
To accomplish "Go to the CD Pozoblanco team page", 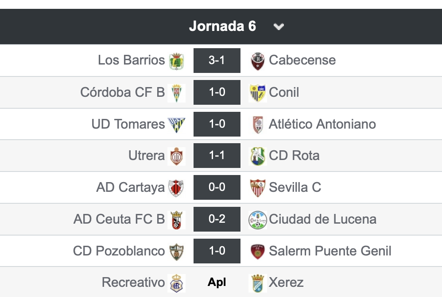I will coord(119,251).
